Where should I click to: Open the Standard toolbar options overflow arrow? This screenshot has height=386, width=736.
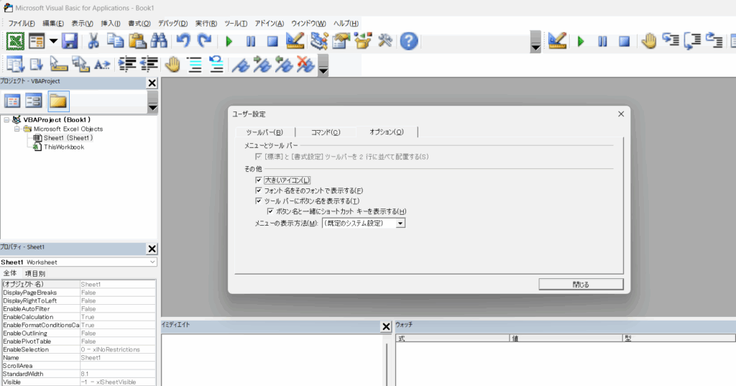[535, 42]
